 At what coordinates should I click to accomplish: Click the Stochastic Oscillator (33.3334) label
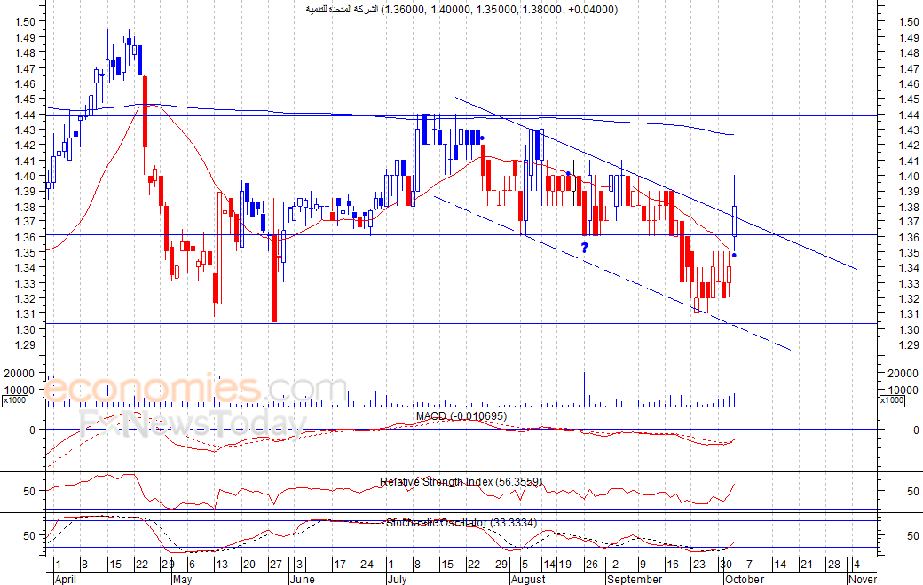[461, 523]
